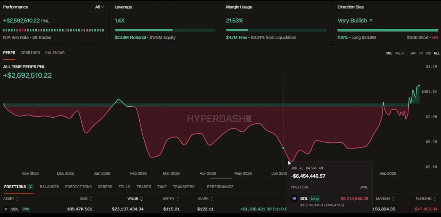Click the -$47,452.94 funding value
Viewport: 441px width, 217px height.
(425, 209)
